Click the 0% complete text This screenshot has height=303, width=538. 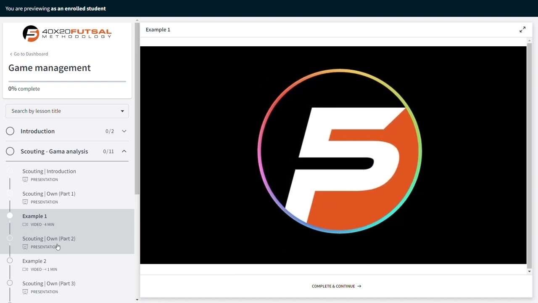24,89
